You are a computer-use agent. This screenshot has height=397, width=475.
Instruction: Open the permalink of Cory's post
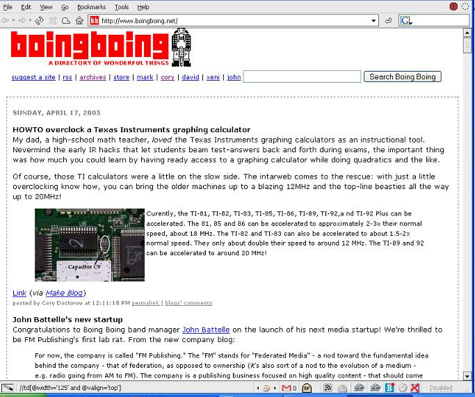(x=145, y=303)
